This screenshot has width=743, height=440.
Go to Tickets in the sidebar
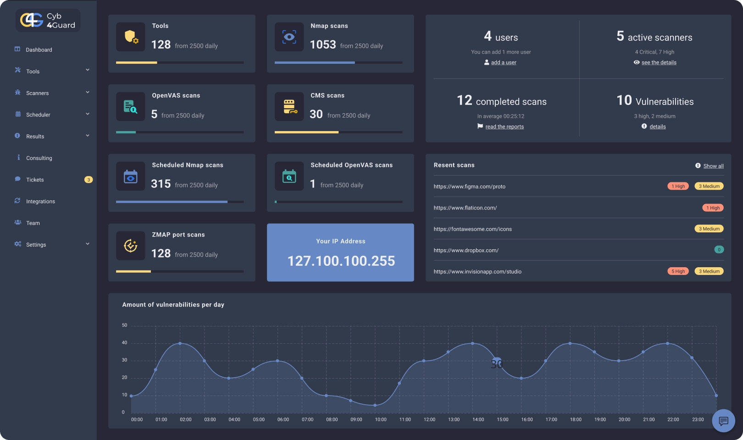[35, 180]
